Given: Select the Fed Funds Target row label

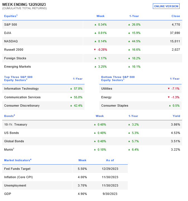Looking at the screenshot, I should pyautogui.click(x=17, y=169).
